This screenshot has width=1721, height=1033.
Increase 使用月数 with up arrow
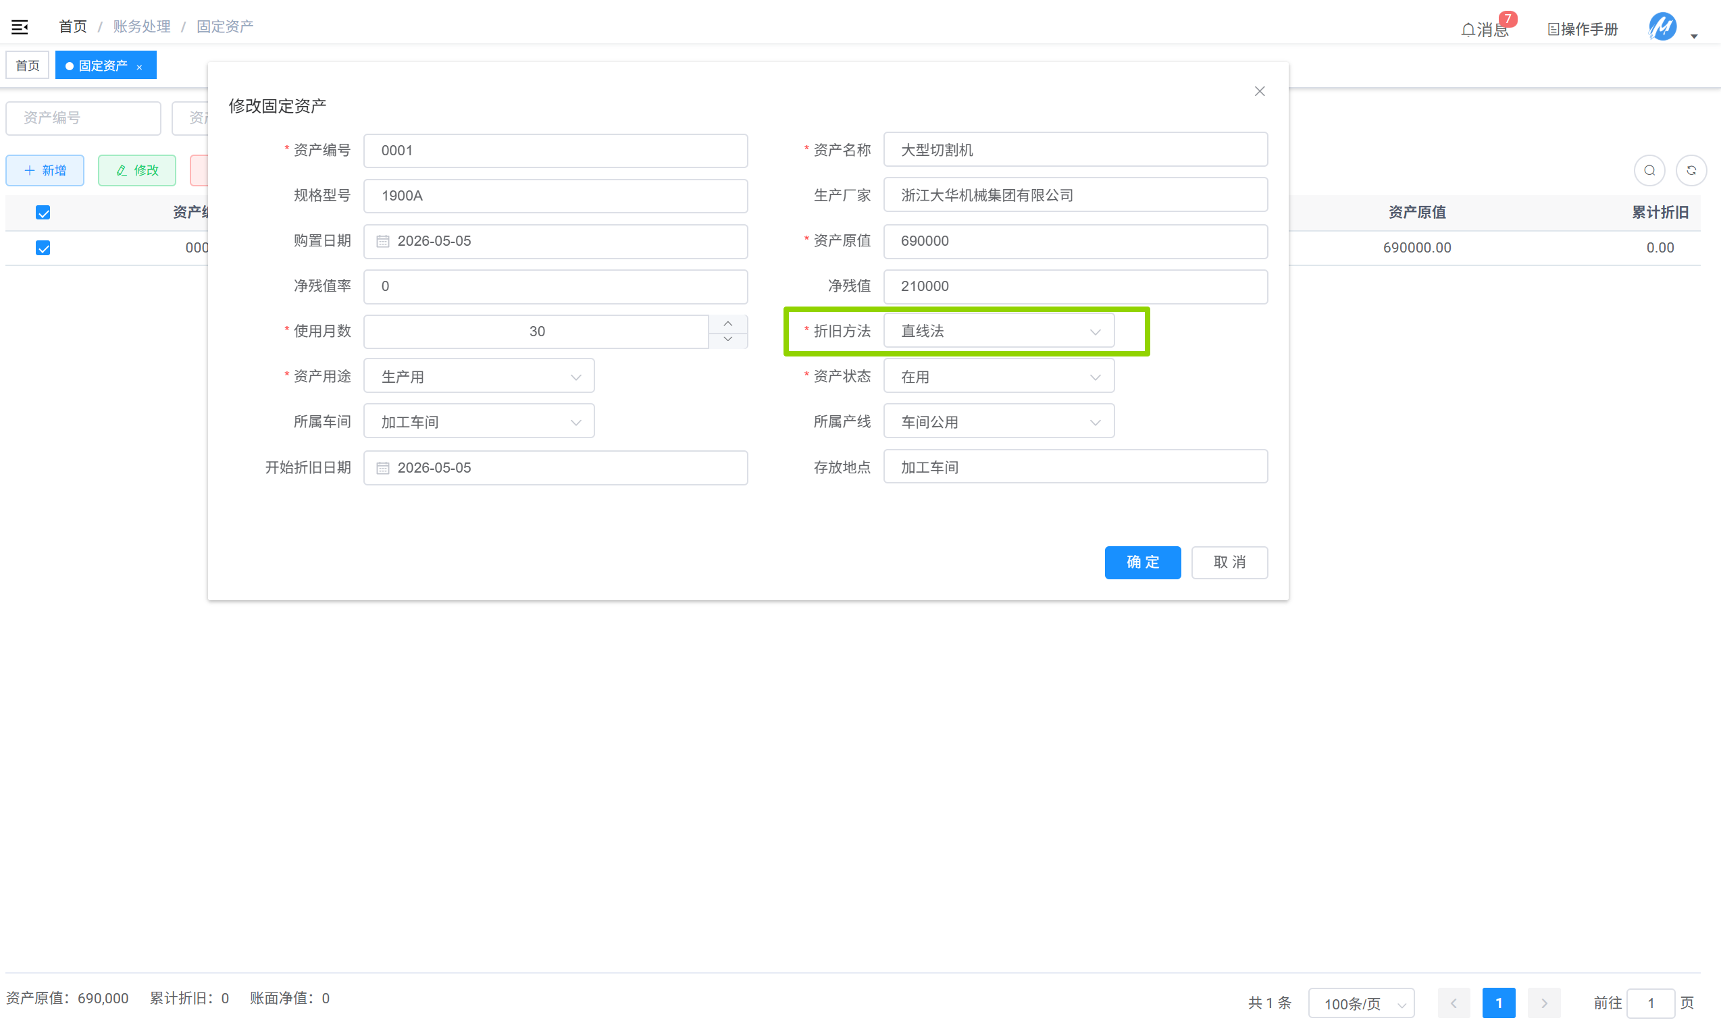coord(727,323)
